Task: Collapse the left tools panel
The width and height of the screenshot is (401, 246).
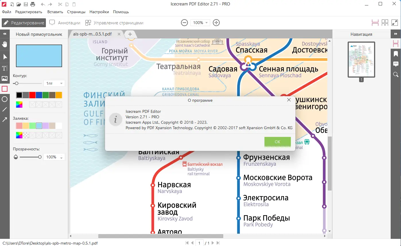Action: pyautogui.click(x=4, y=34)
